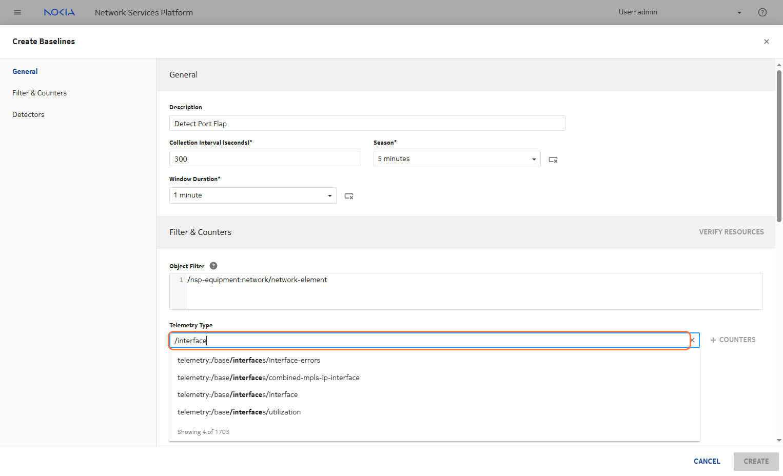Screen dimensions: 783x476
Task: Open the hamburger main menu
Action: click(17, 12)
